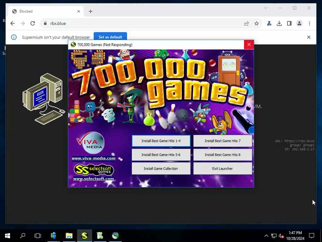
Task: Open the share page icon in address bar
Action: pos(247,23)
